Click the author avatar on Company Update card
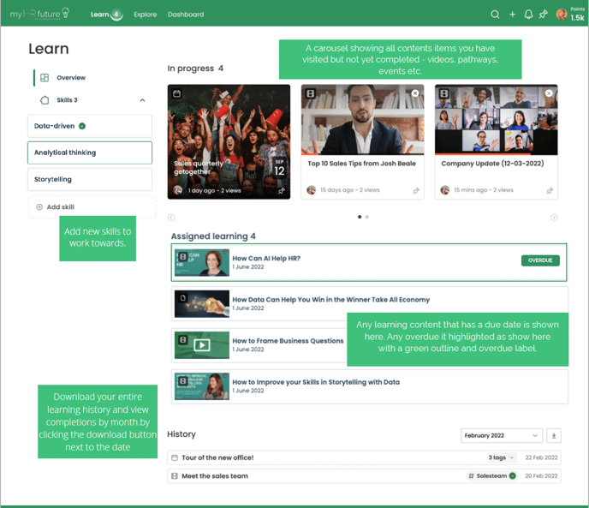This screenshot has height=508, width=589. tap(445, 190)
